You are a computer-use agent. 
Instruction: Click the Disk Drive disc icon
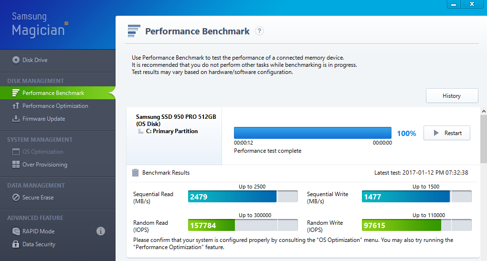[16, 60]
